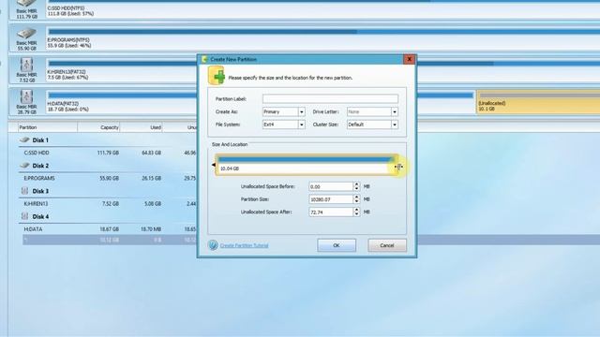Select the K:HIREN13 USB disk icon
This screenshot has height=337, width=600.
tap(26, 65)
